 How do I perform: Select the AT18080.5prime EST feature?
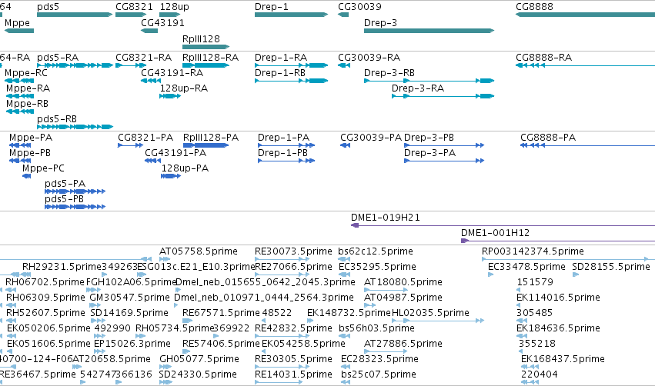pyautogui.click(x=386, y=290)
